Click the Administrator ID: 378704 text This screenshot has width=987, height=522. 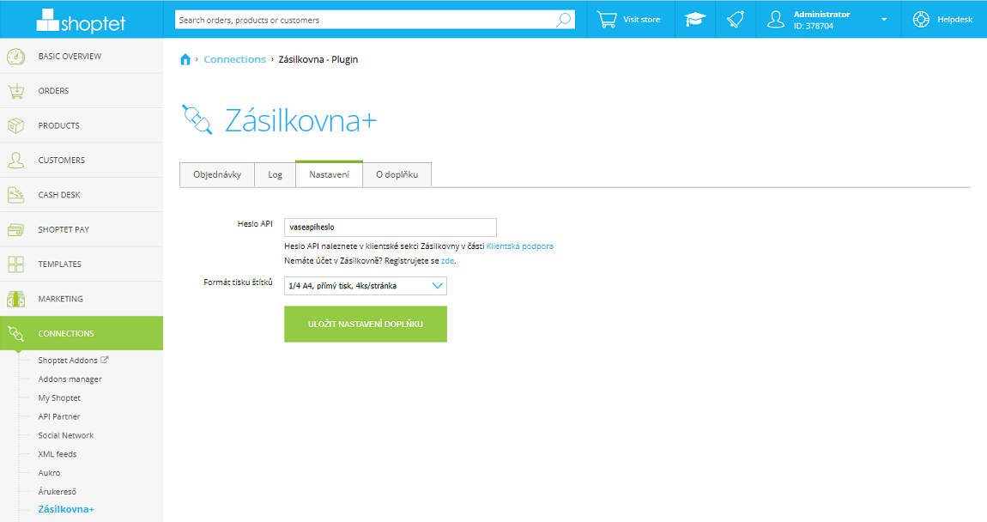click(821, 20)
